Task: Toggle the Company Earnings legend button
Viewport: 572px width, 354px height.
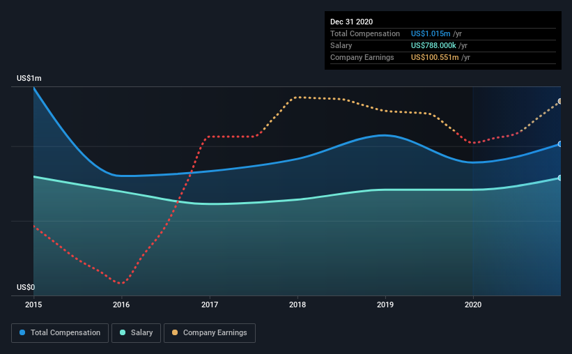Action: [210, 333]
